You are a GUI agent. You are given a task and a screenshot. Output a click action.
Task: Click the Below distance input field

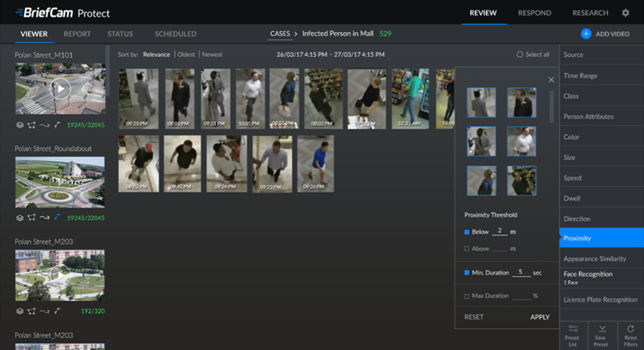(500, 231)
